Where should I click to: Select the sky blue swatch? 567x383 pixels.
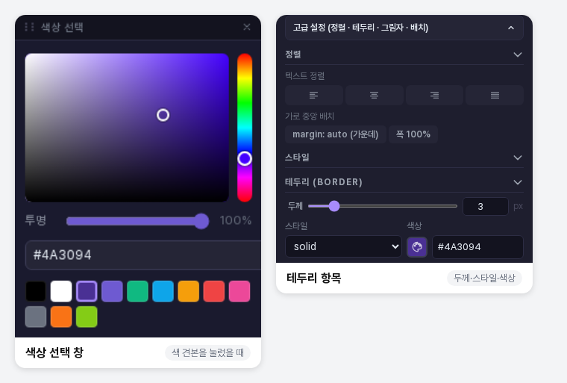163,291
